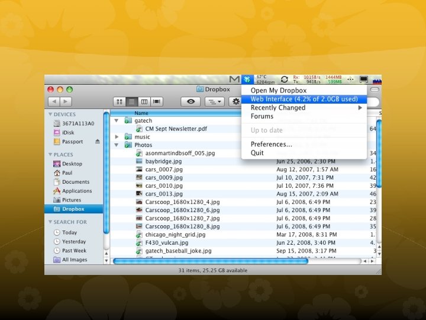The image size is (426, 320).
Task: Switch Finder to column view
Action: (x=144, y=102)
